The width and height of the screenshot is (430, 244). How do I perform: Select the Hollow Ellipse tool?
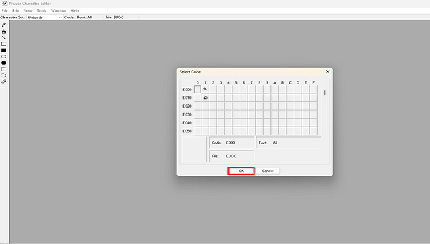[4, 57]
